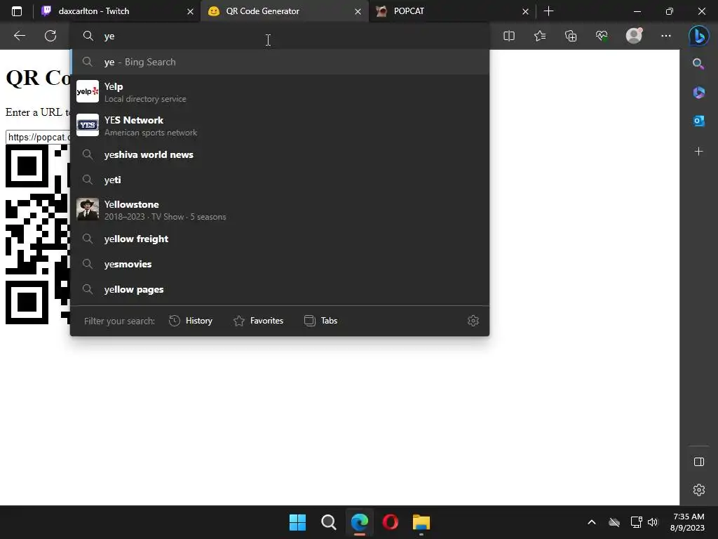The image size is (718, 539).
Task: Filter search by Favorites
Action: coord(258,320)
